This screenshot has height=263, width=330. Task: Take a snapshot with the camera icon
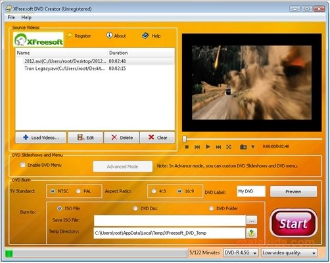coord(243,147)
